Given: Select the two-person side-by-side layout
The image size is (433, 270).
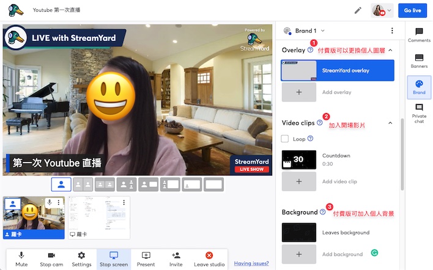Looking at the screenshot, I should tap(83, 184).
